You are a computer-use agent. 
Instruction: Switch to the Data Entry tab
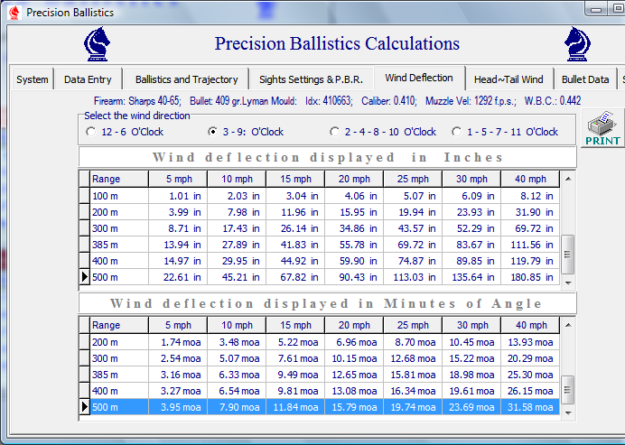(88, 79)
